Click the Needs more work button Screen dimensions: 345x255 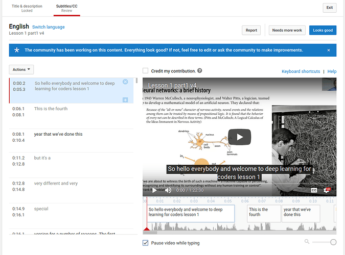pyautogui.click(x=287, y=30)
